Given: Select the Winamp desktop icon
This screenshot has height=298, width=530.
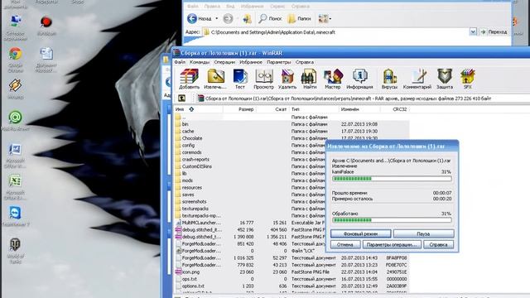Looking at the screenshot, I should click(15, 89).
